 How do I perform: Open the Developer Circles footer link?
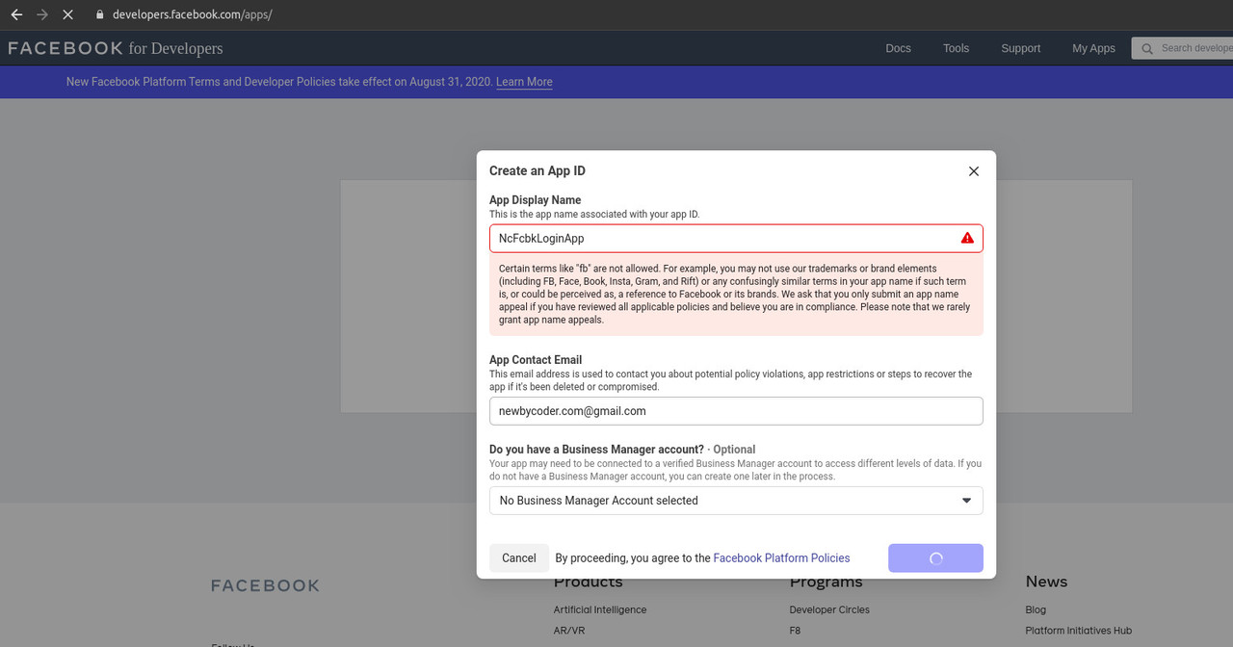pos(829,609)
